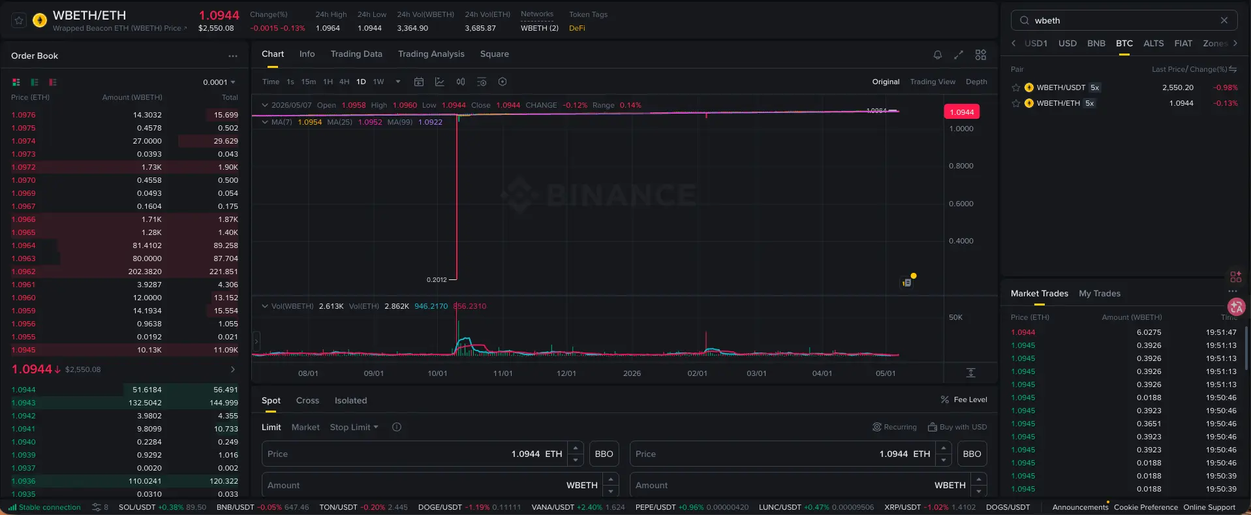Image resolution: width=1251 pixels, height=515 pixels.
Task: Open more time intervals dropdown
Action: coord(398,82)
